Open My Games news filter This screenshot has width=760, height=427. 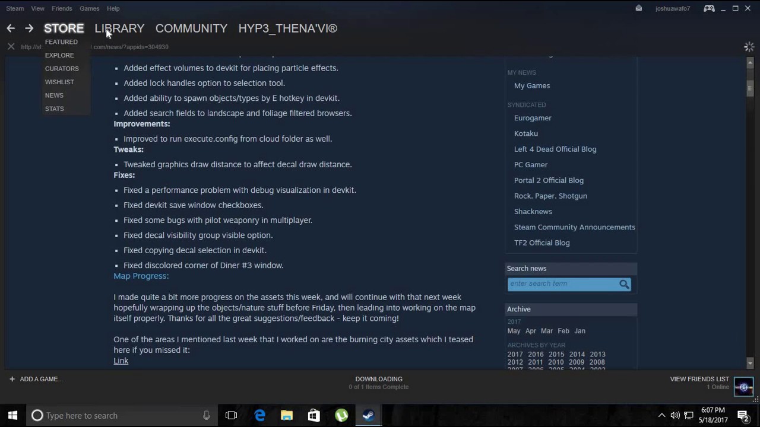tap(532, 85)
